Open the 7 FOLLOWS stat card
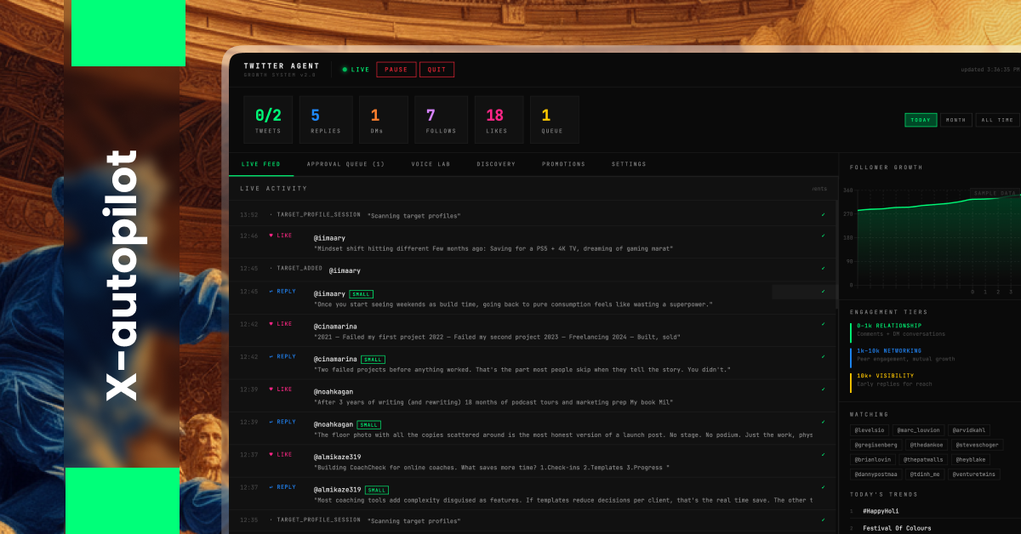 pos(441,119)
